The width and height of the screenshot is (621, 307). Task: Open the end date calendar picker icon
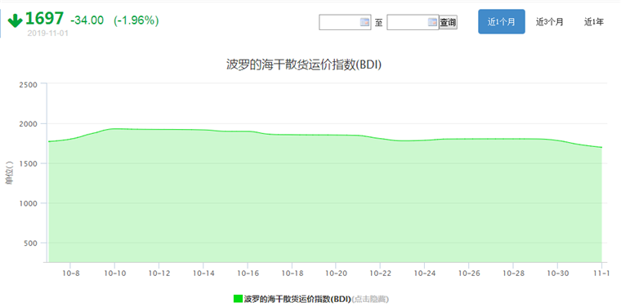[432, 22]
